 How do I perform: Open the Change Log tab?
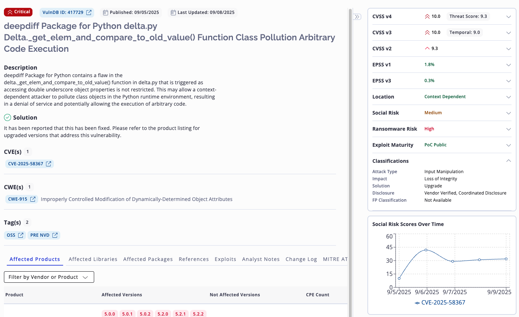pyautogui.click(x=301, y=259)
